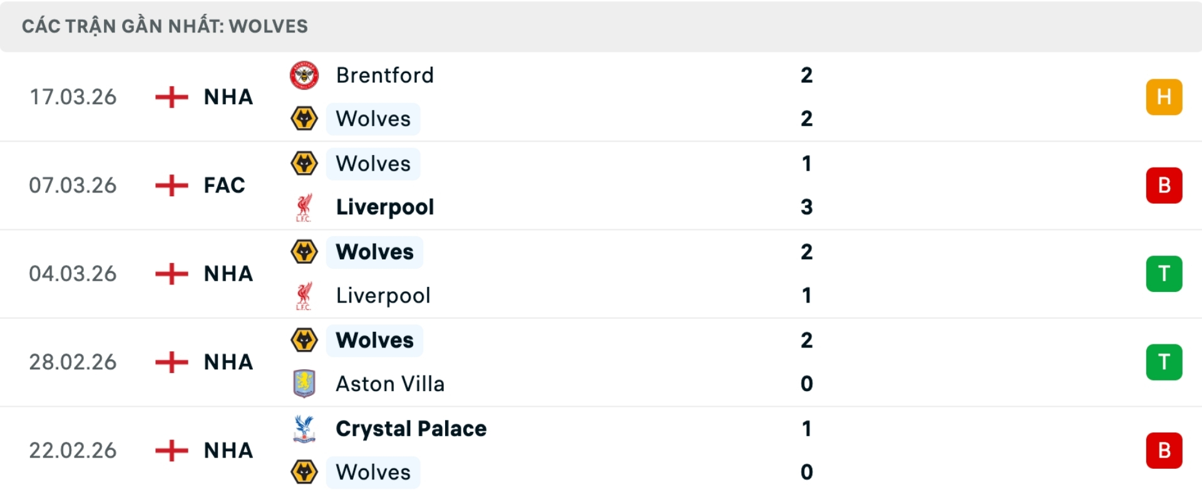Open the Aston Villa team link
Viewport: 1202px width, 495px height.
(x=390, y=384)
